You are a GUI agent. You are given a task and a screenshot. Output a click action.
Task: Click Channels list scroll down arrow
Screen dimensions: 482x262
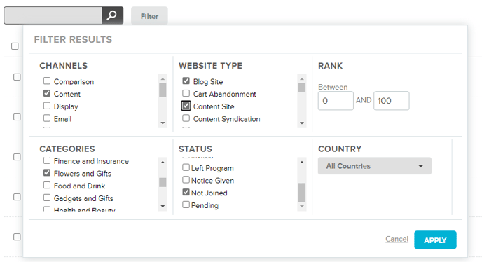(163, 123)
